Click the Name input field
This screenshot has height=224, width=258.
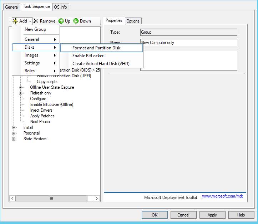(x=189, y=43)
